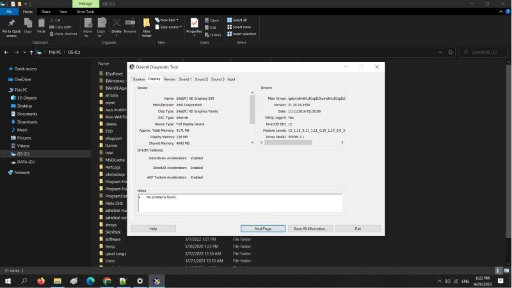Click Select none in ribbon
Screen dimensions: 512x288
(239, 27)
